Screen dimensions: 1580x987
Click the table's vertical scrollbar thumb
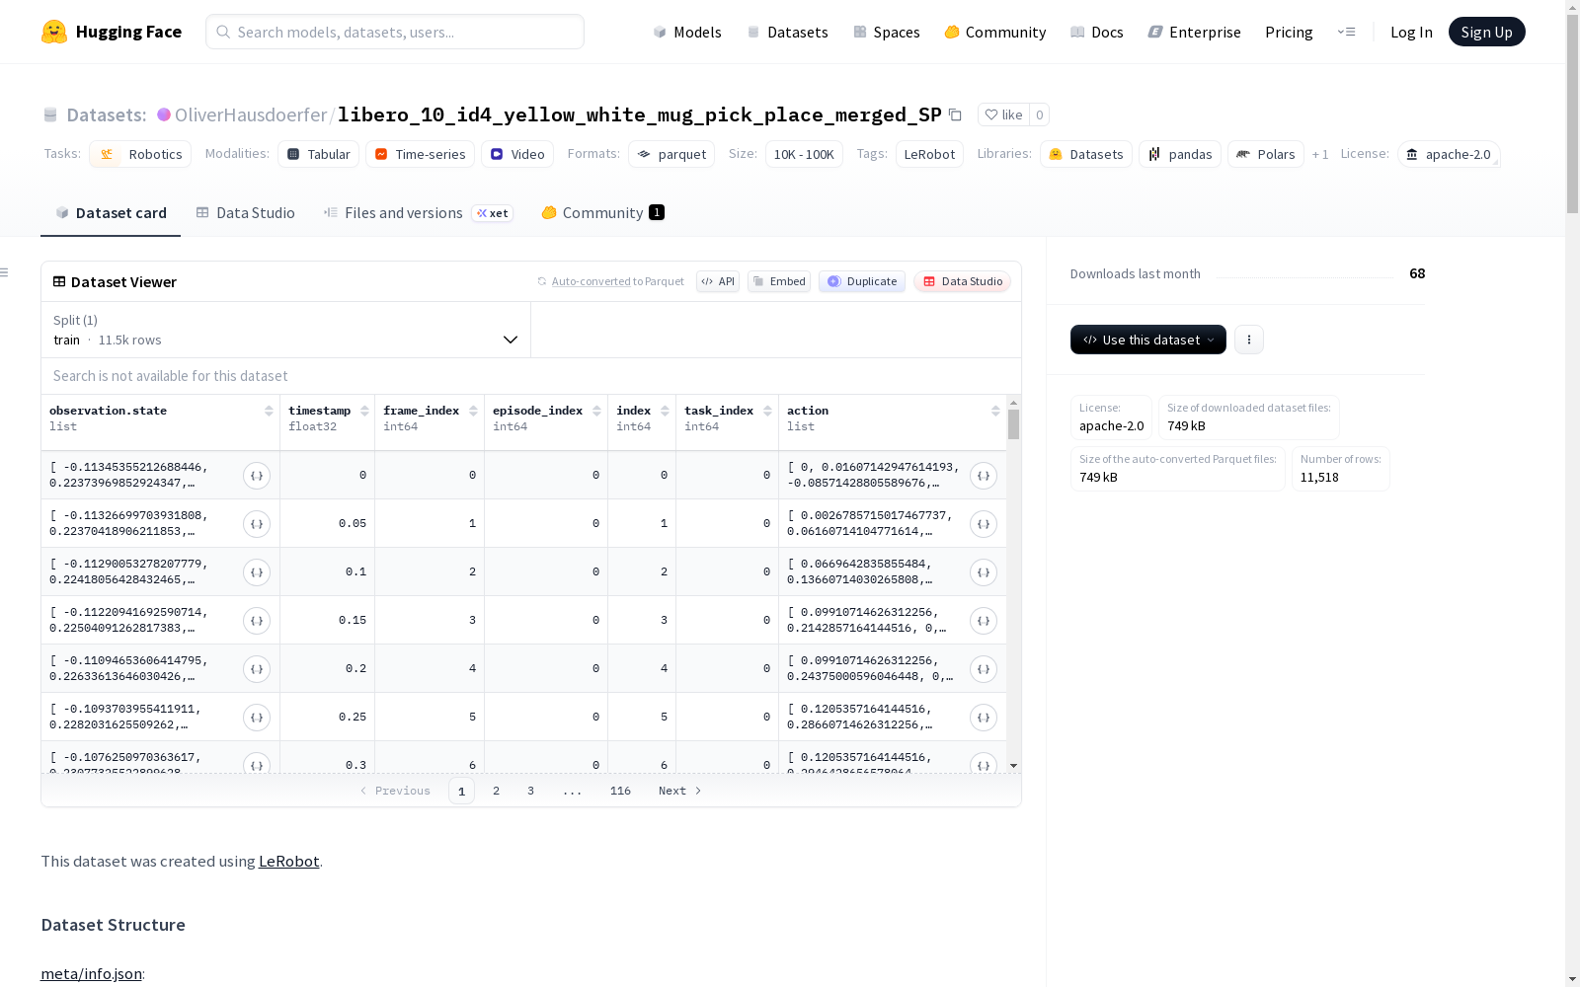click(x=1013, y=424)
